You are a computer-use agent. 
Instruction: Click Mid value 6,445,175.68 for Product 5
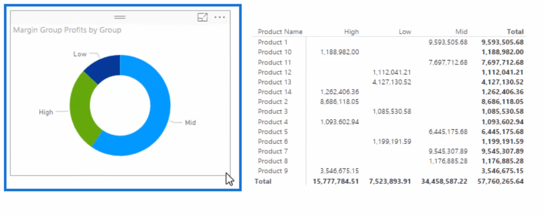point(448,131)
